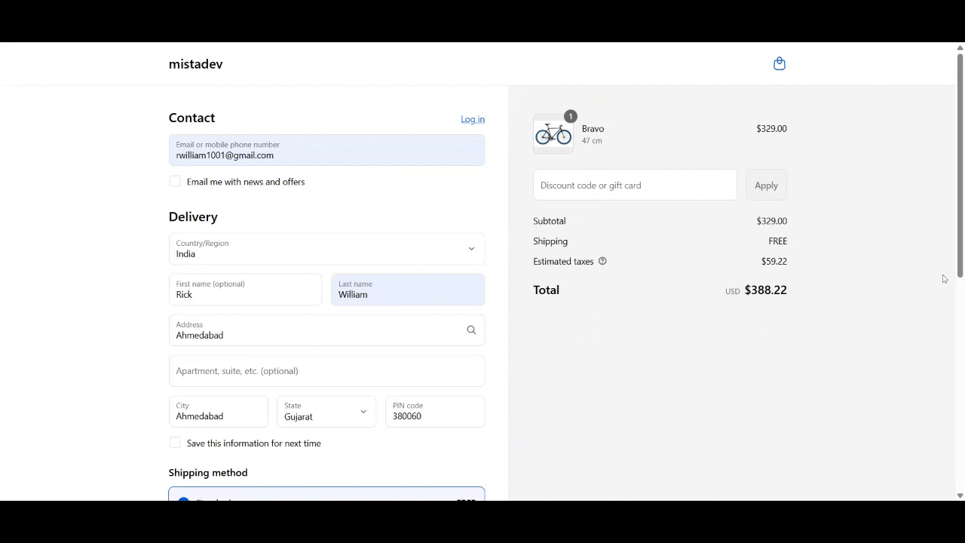This screenshot has height=543, width=965.
Task: Click the Apartment, suite, etc. field
Action: click(326, 371)
